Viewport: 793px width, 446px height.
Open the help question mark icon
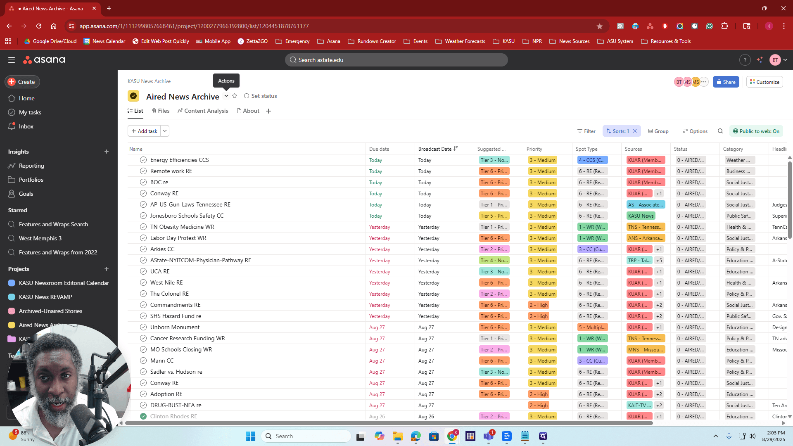(x=745, y=60)
